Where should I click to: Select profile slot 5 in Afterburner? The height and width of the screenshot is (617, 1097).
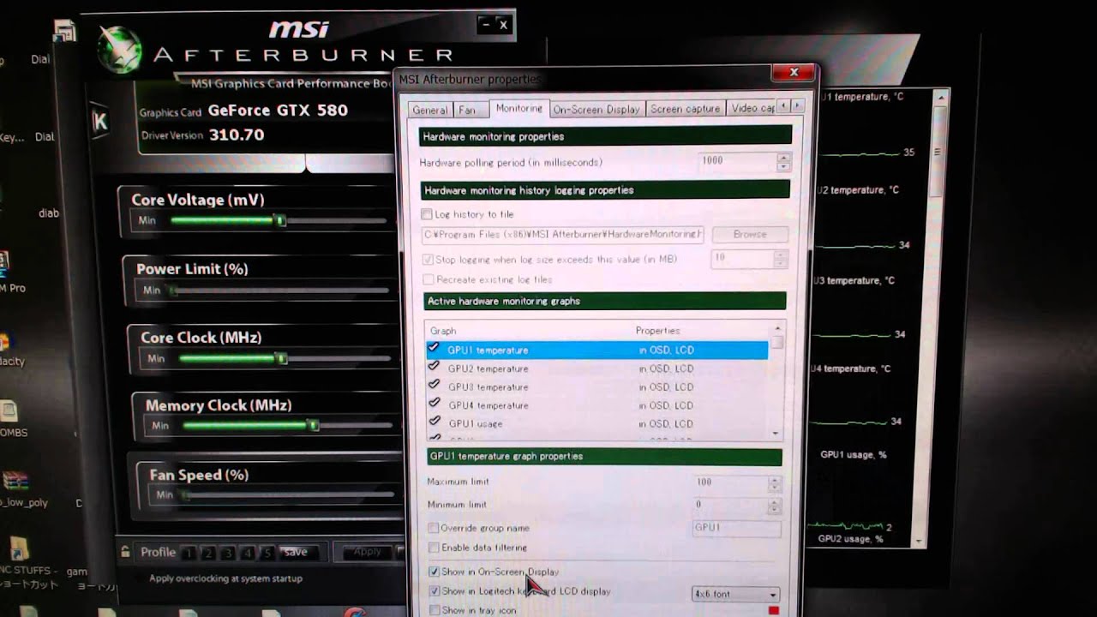267,553
